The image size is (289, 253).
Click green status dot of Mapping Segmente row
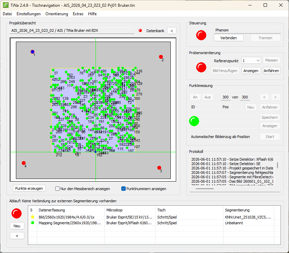click(33, 223)
